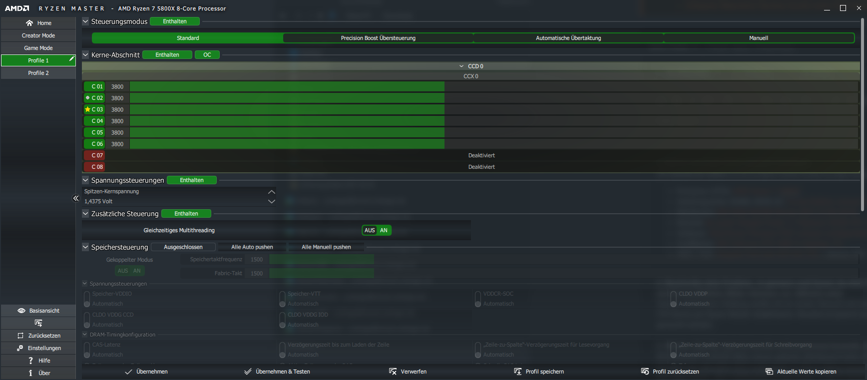
Task: Toggle core C 04 enable state
Action: coord(94,121)
